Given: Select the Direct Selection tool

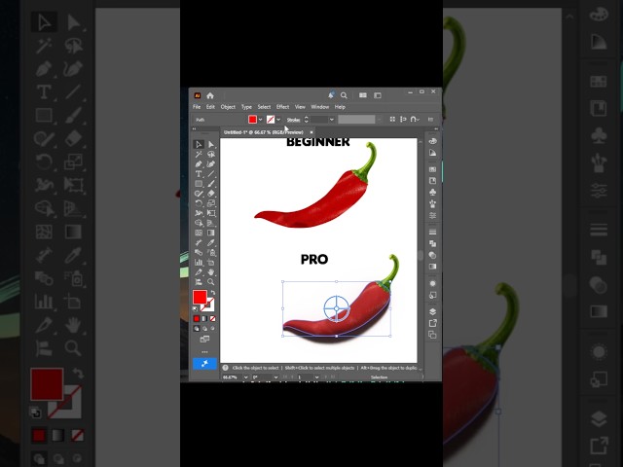Looking at the screenshot, I should click(211, 145).
